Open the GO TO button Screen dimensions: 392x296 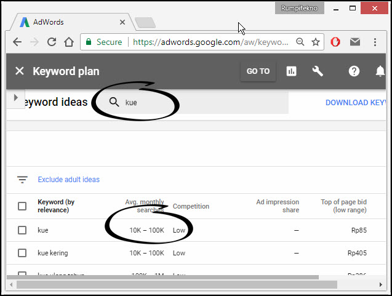[258, 71]
